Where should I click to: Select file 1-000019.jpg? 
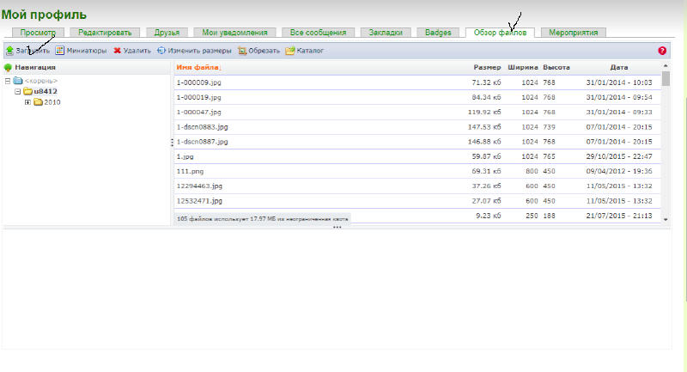[x=199, y=97]
